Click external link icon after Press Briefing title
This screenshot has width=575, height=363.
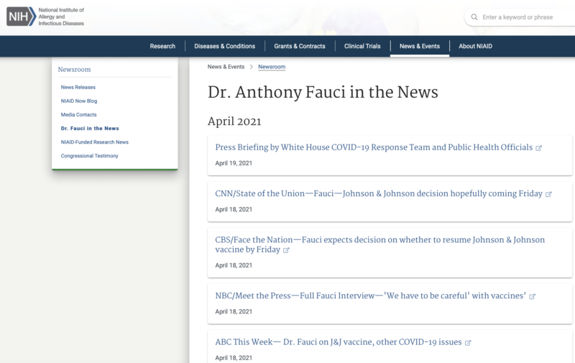[538, 148]
